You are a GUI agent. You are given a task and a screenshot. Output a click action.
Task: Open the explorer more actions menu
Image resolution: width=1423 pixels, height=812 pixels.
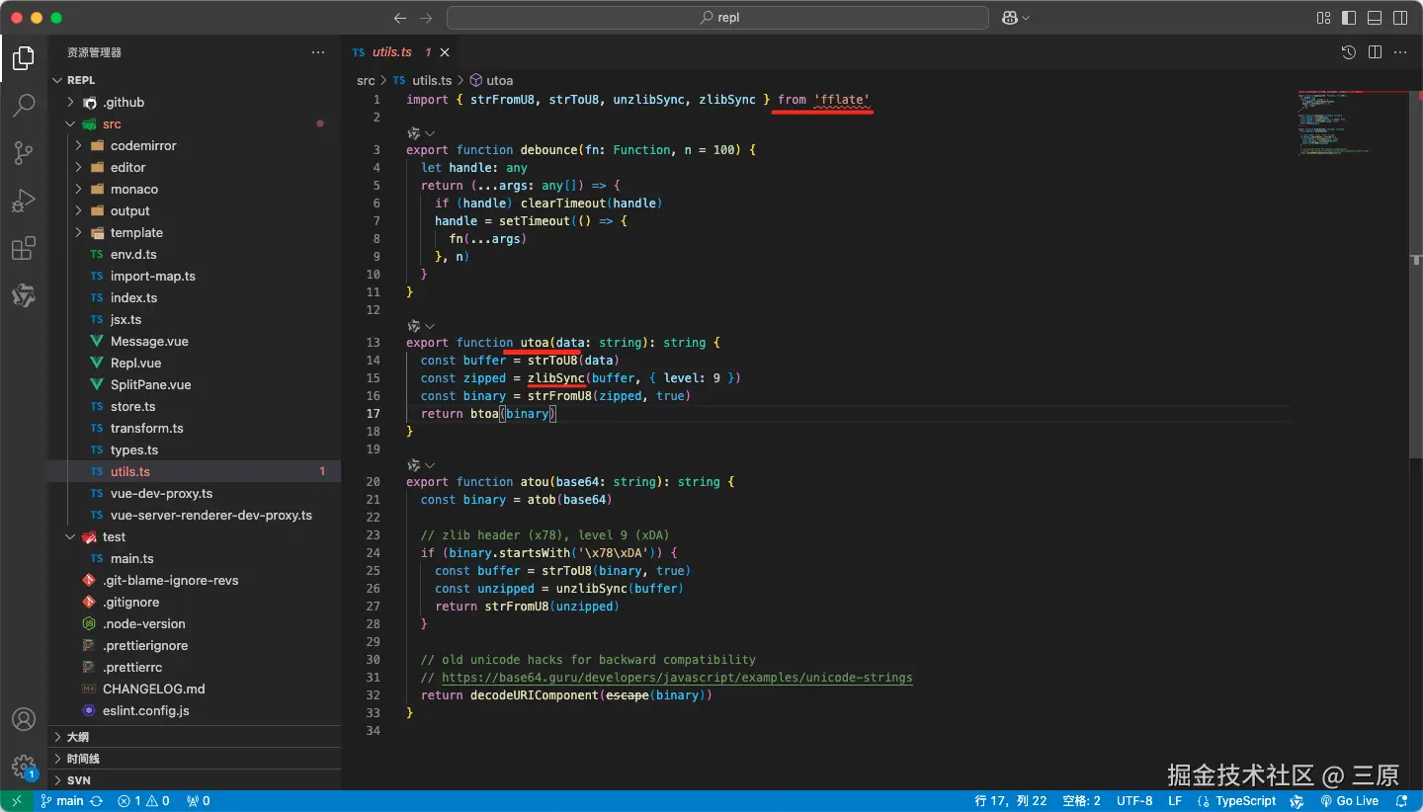[x=318, y=52]
